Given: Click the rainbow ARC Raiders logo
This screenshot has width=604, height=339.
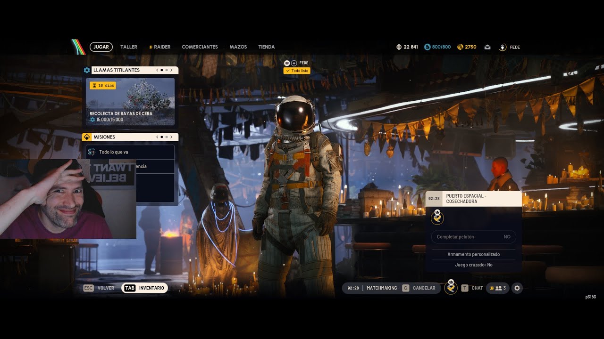Looking at the screenshot, I should tap(78, 47).
